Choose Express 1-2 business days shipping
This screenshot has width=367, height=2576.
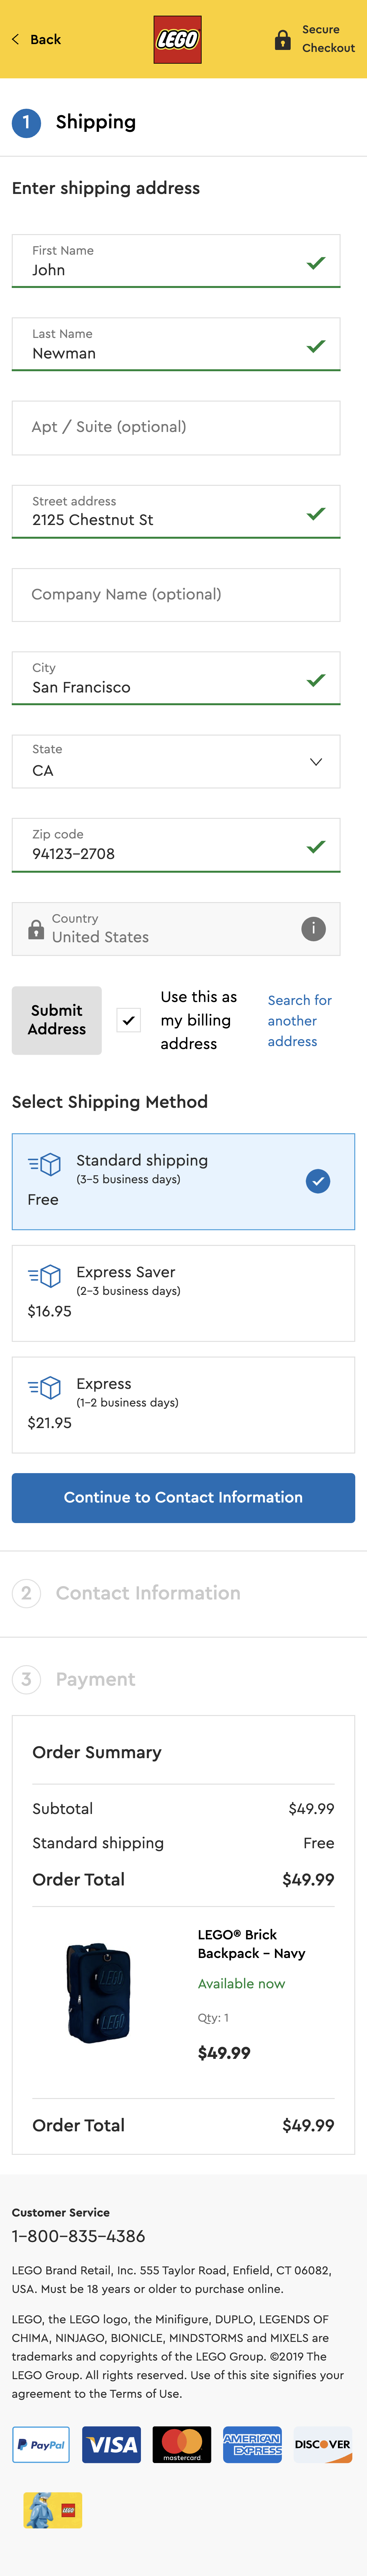[183, 1404]
